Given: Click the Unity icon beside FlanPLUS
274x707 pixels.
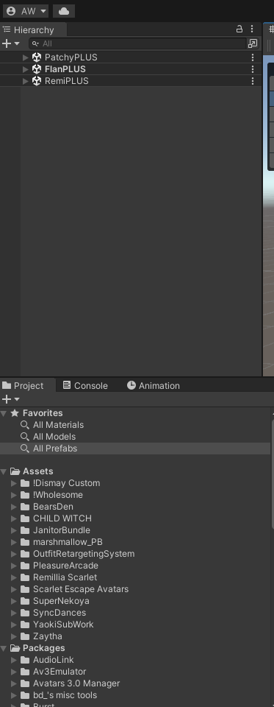Looking at the screenshot, I should point(37,69).
